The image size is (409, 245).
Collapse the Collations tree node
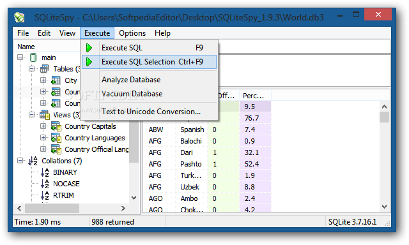point(20,160)
